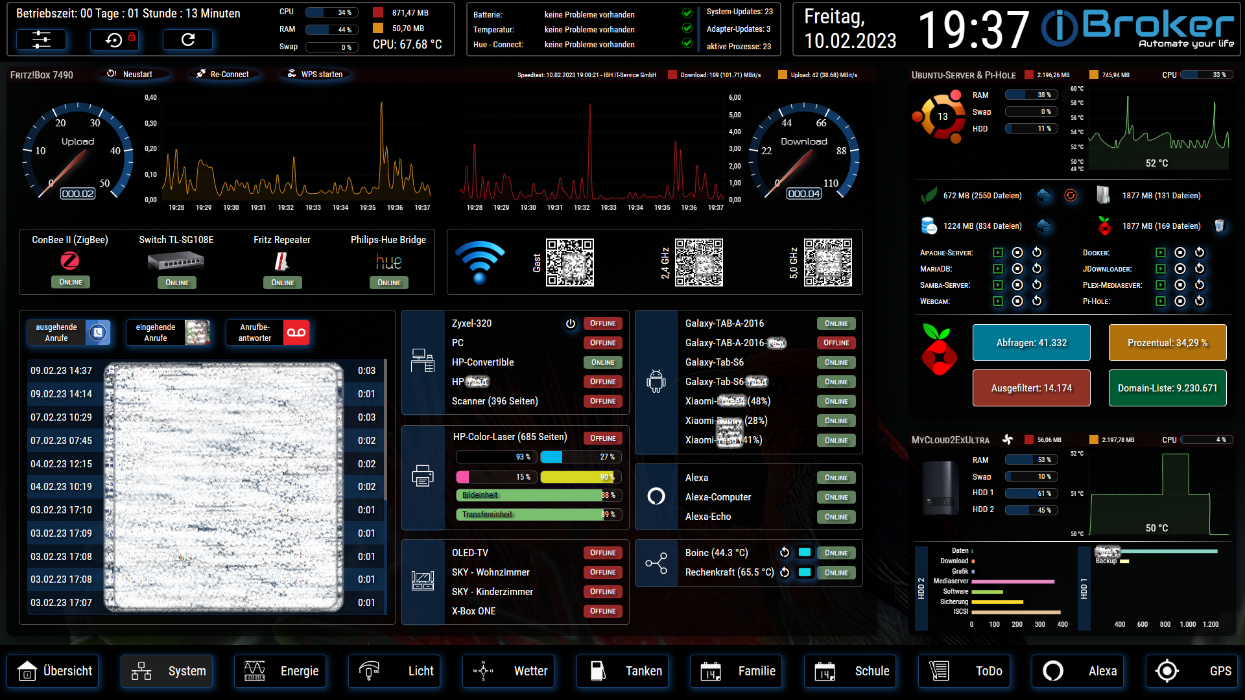The width and height of the screenshot is (1245, 700).
Task: Click the 2,4 GHz WiFi QR code
Action: (x=699, y=262)
